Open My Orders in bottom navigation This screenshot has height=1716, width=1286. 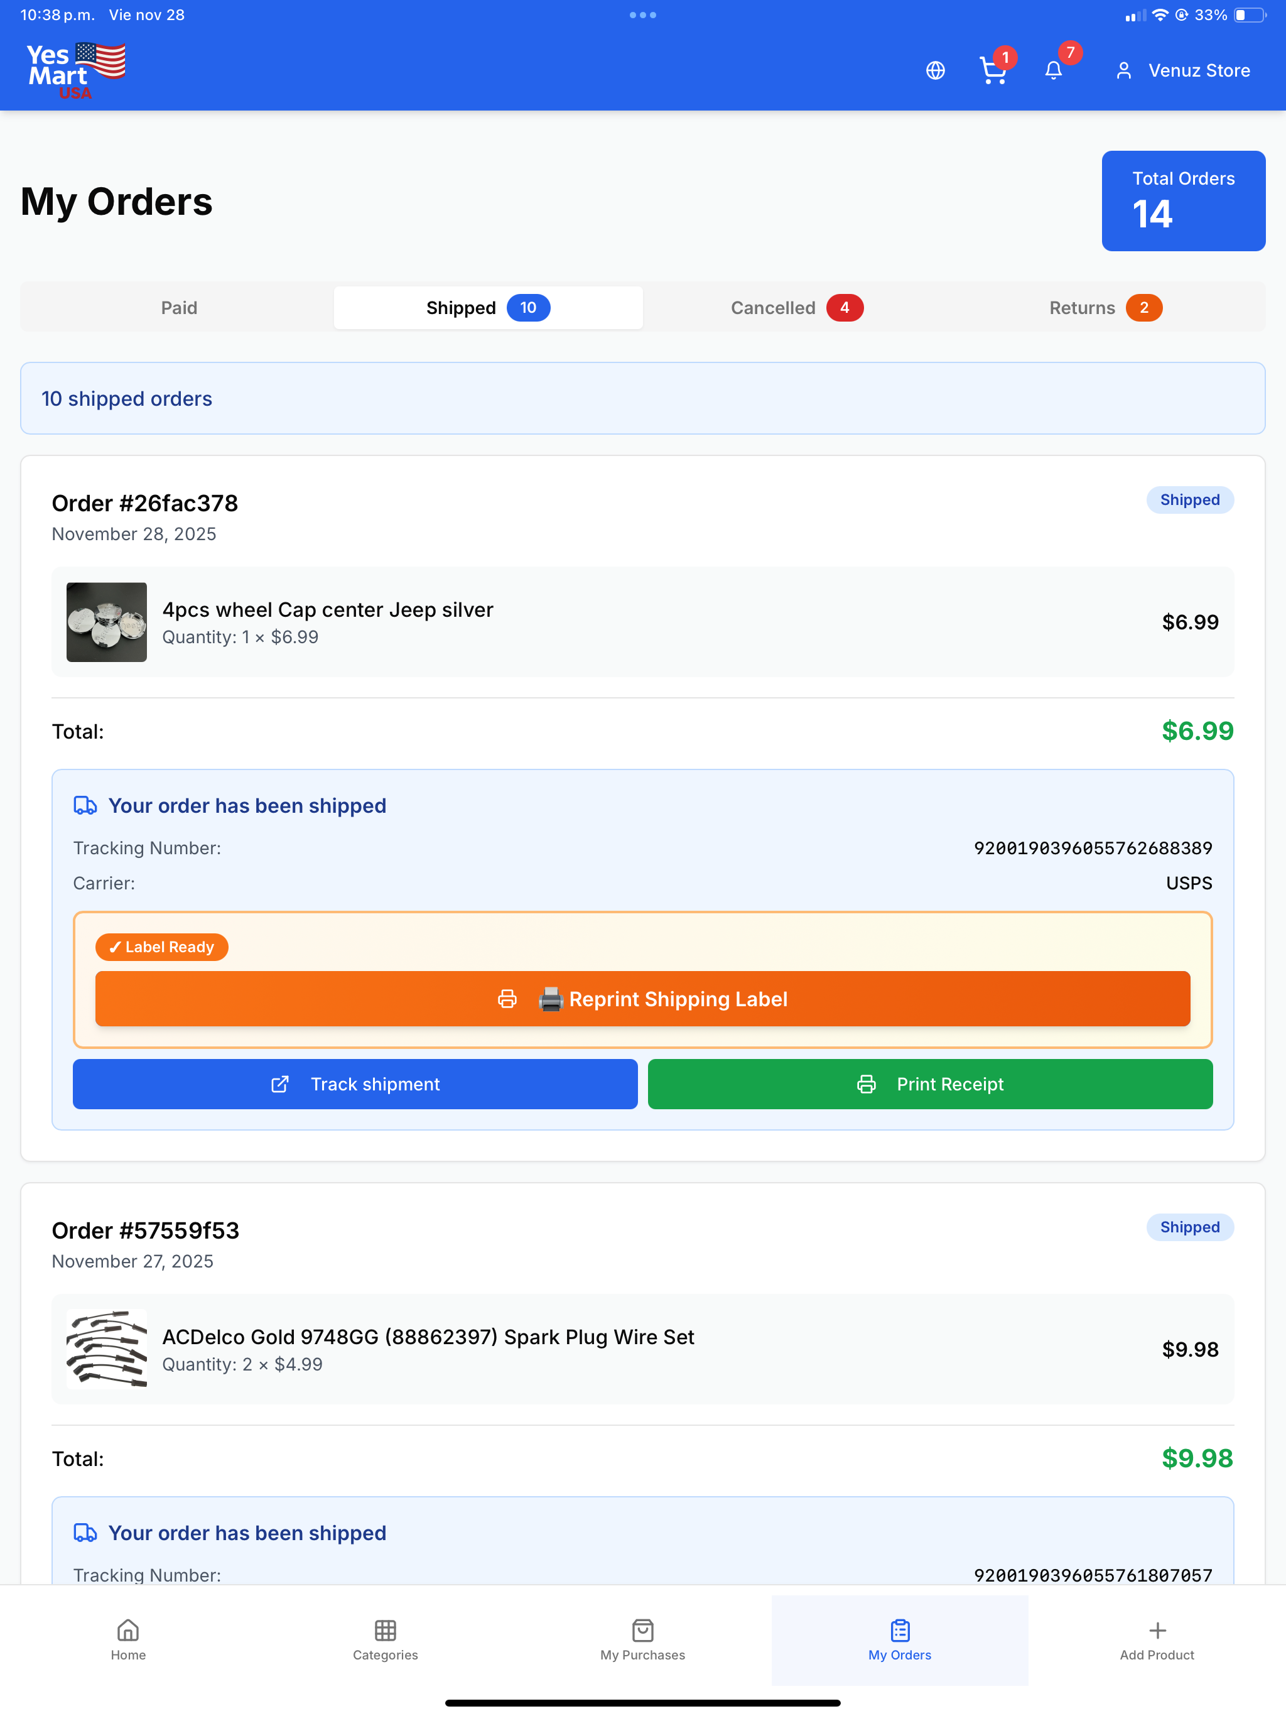(x=900, y=1640)
